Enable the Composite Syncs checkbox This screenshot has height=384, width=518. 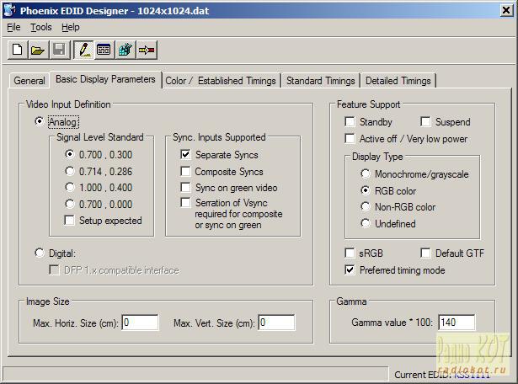pyautogui.click(x=185, y=171)
